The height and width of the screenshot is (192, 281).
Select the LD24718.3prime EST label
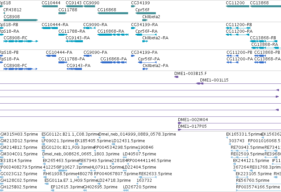point(114,180)
